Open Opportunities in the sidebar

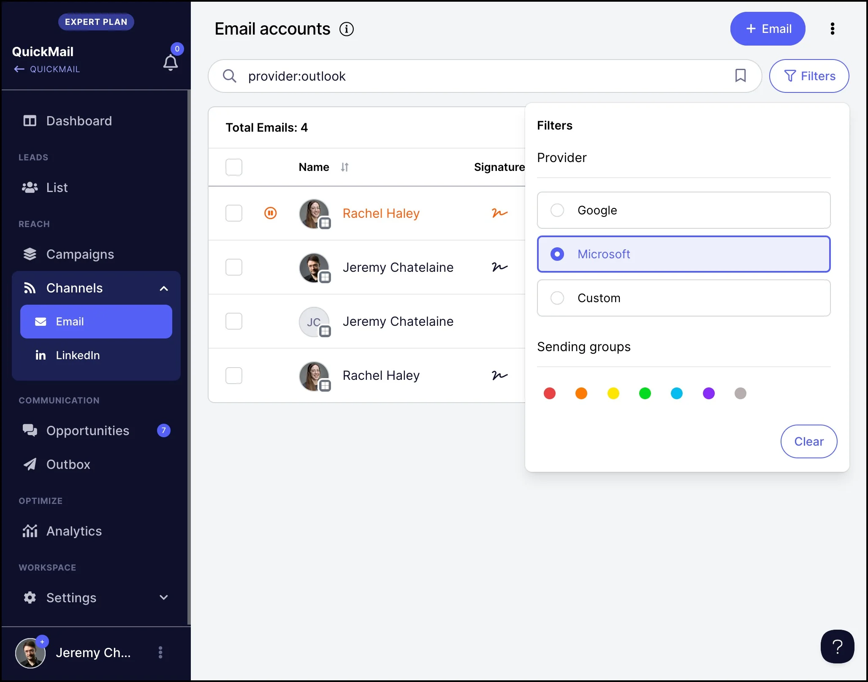pyautogui.click(x=96, y=430)
